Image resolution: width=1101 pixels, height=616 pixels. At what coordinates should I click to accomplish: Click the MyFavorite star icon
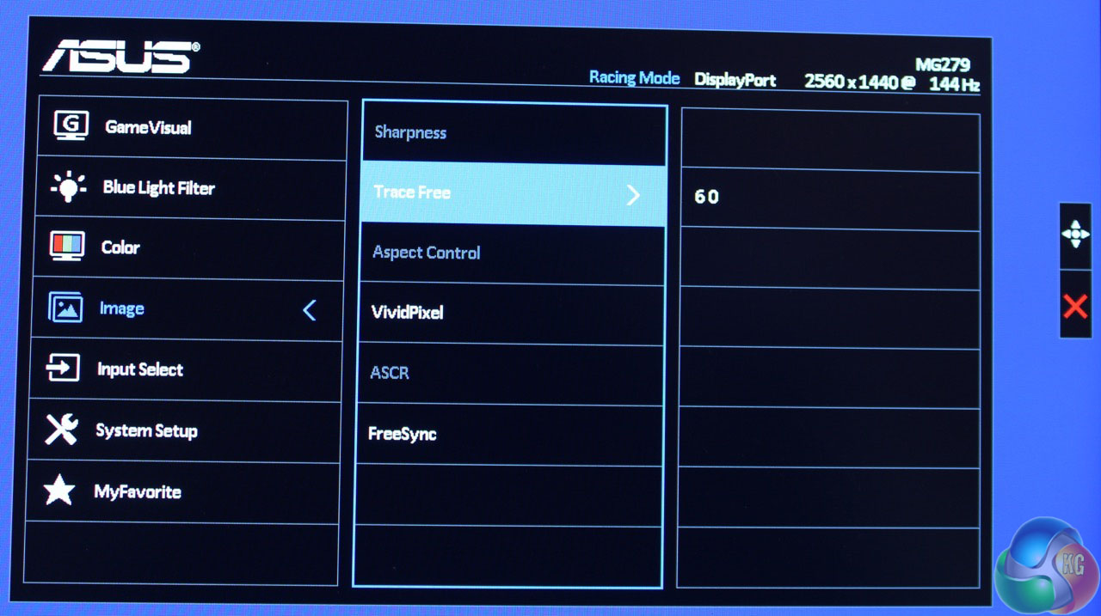tap(58, 491)
